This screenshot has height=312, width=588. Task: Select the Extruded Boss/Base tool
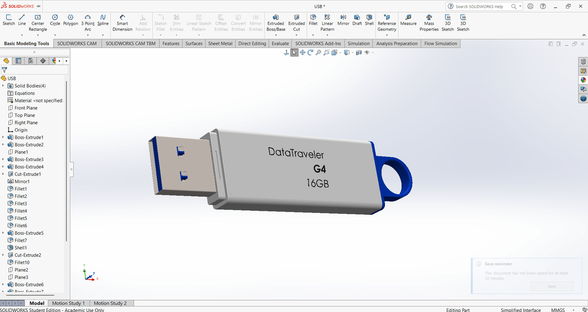tap(276, 23)
